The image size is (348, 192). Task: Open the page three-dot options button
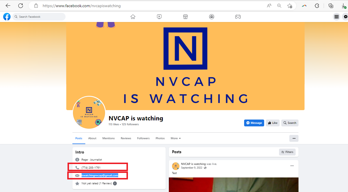(294, 138)
